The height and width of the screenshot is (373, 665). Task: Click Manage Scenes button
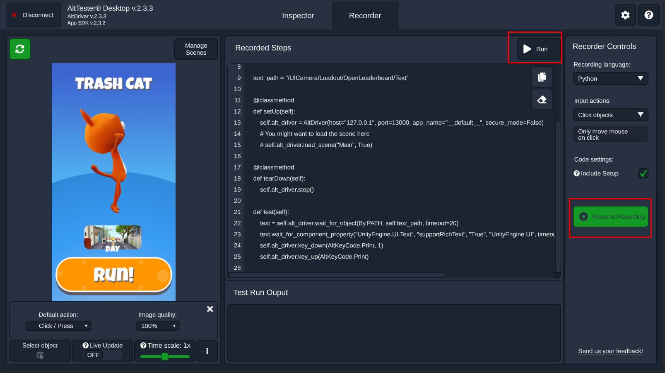(196, 49)
